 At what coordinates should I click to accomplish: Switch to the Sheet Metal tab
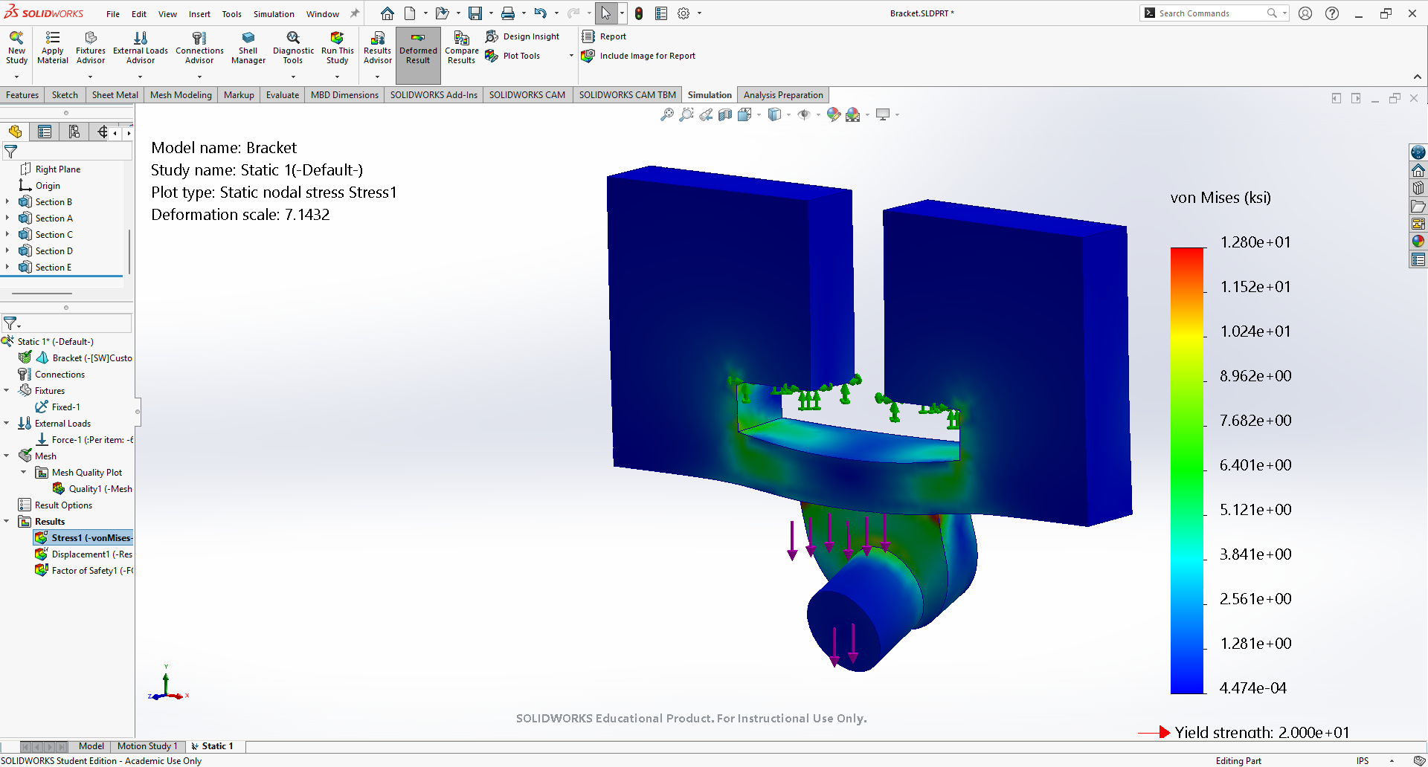tap(115, 95)
